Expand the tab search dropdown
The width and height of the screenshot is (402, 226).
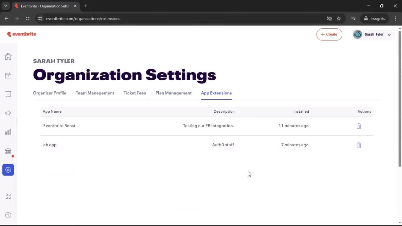6,6
